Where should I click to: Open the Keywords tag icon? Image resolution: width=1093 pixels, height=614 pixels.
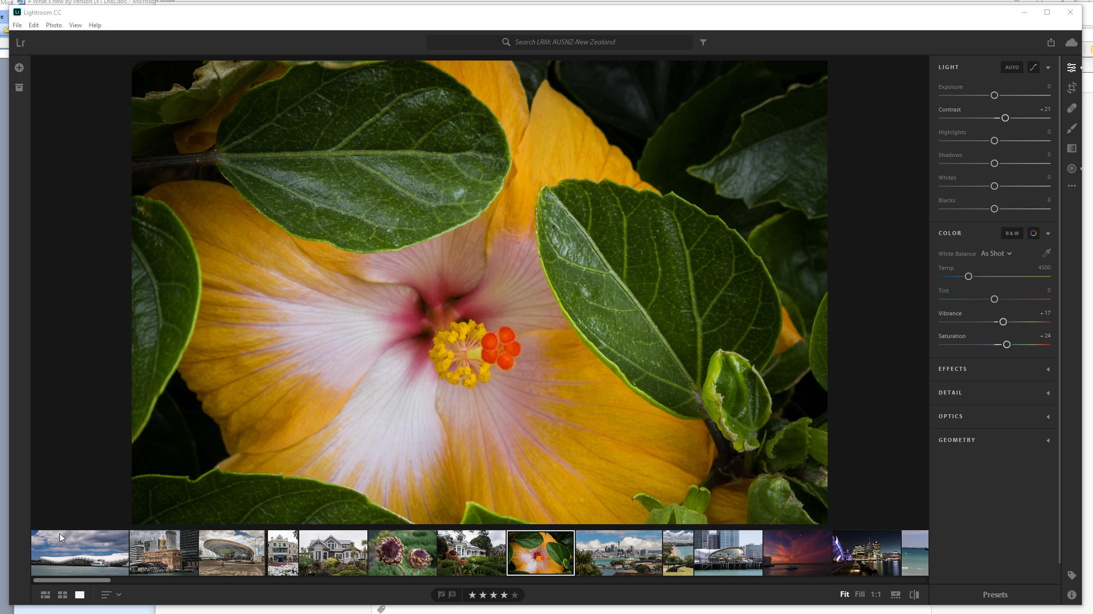pyautogui.click(x=1072, y=575)
